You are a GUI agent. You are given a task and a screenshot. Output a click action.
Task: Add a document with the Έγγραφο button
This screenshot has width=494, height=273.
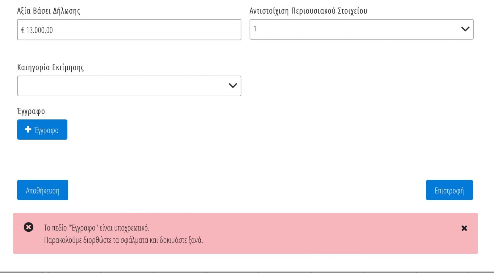tap(42, 130)
